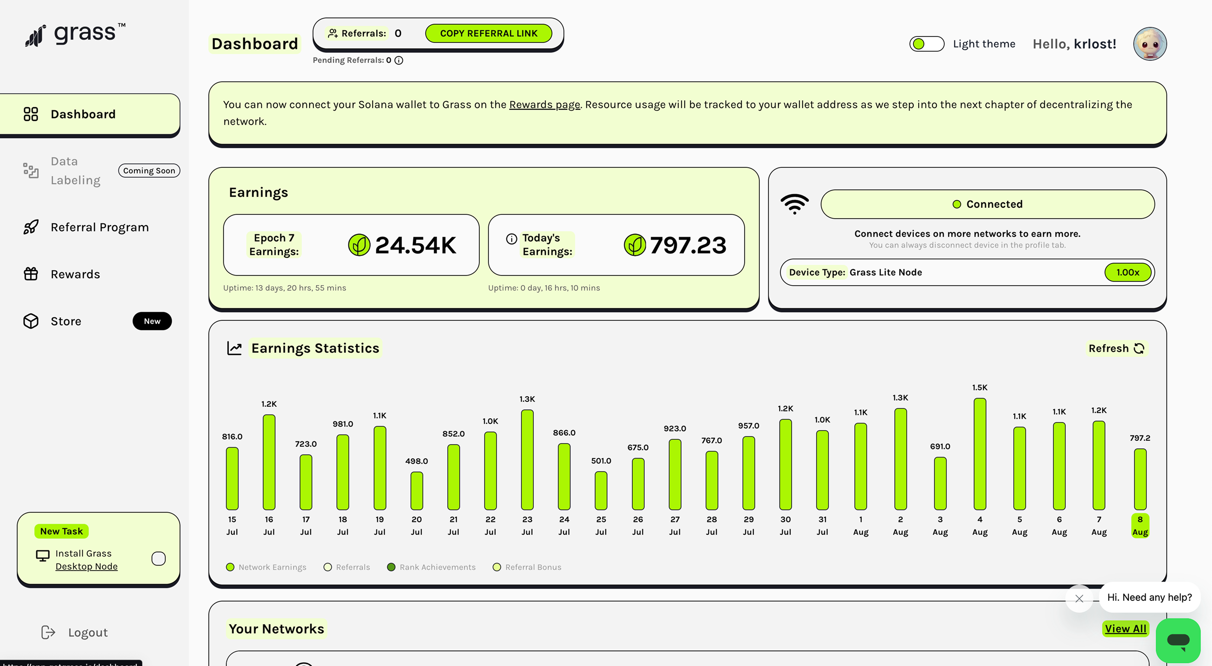This screenshot has width=1212, height=666.
Task: Select Logout in the sidebar
Action: click(x=74, y=632)
